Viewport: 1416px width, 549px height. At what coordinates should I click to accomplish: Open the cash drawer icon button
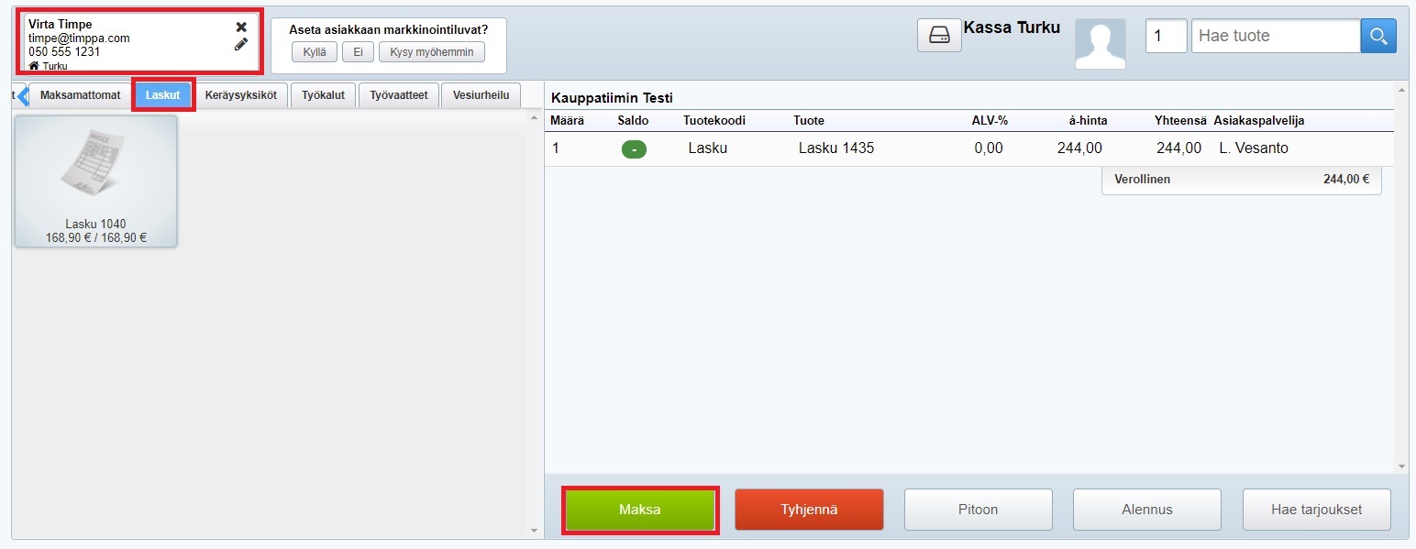[939, 36]
